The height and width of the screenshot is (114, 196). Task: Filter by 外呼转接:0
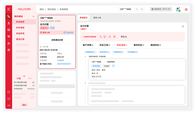[x=132, y=52]
